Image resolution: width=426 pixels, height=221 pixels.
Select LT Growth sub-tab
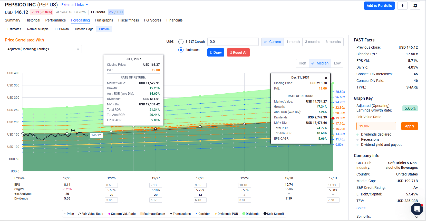click(62, 29)
